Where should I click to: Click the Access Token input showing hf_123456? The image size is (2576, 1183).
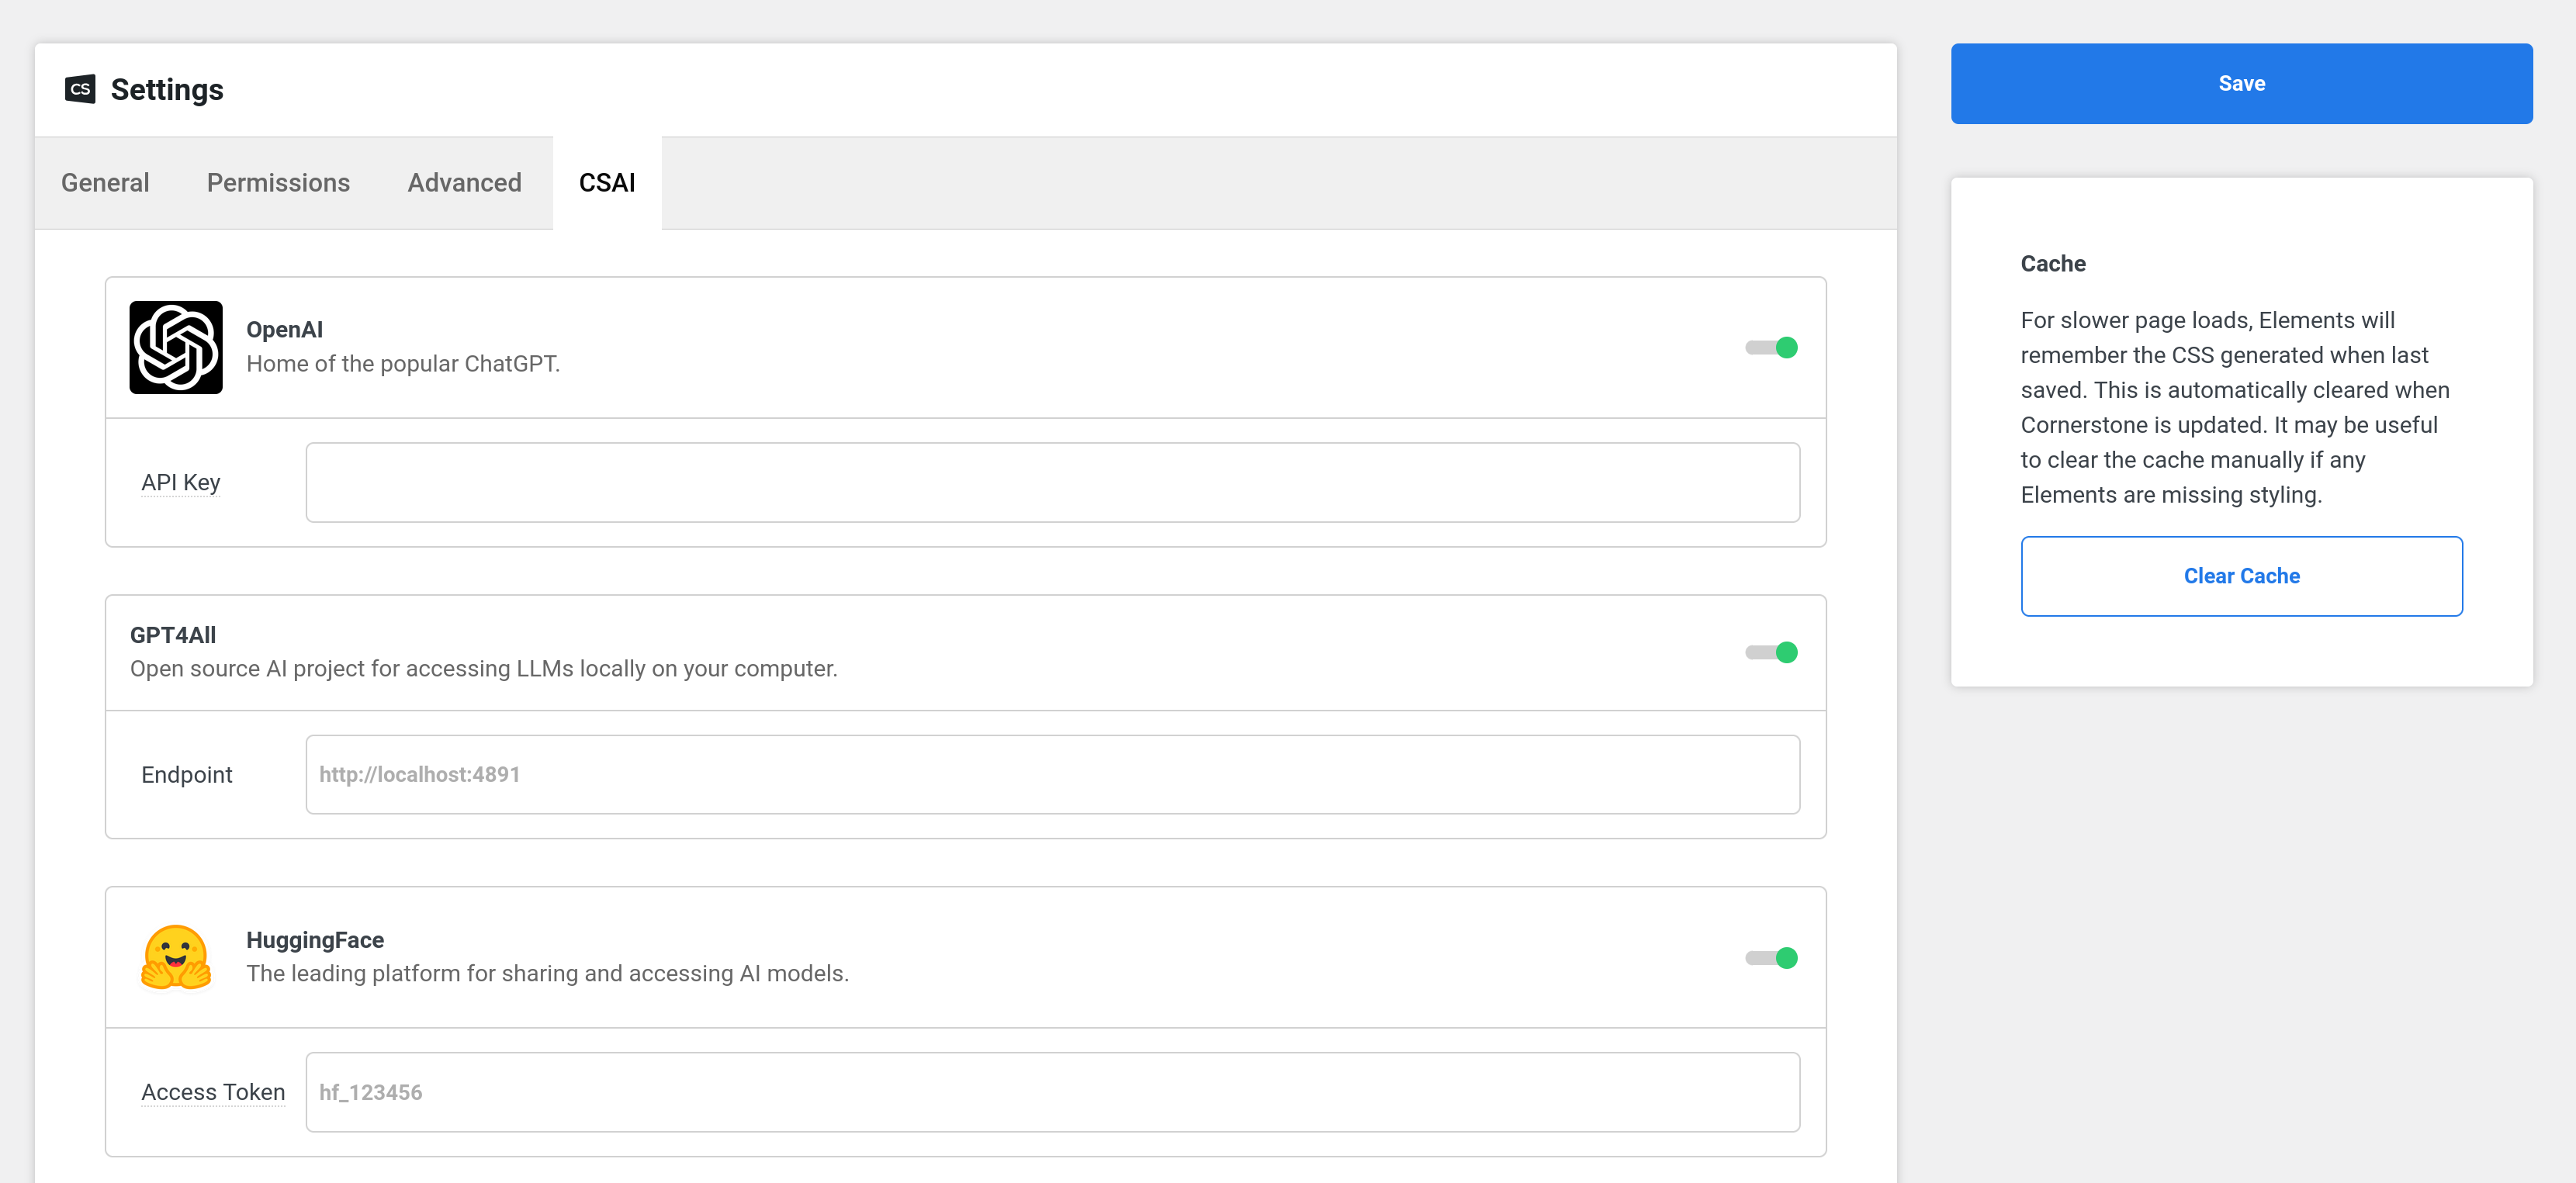pos(1053,1091)
